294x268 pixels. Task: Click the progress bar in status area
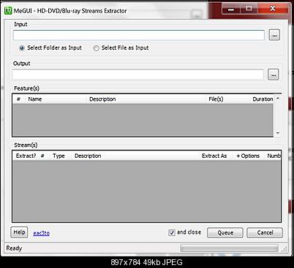tap(229, 248)
